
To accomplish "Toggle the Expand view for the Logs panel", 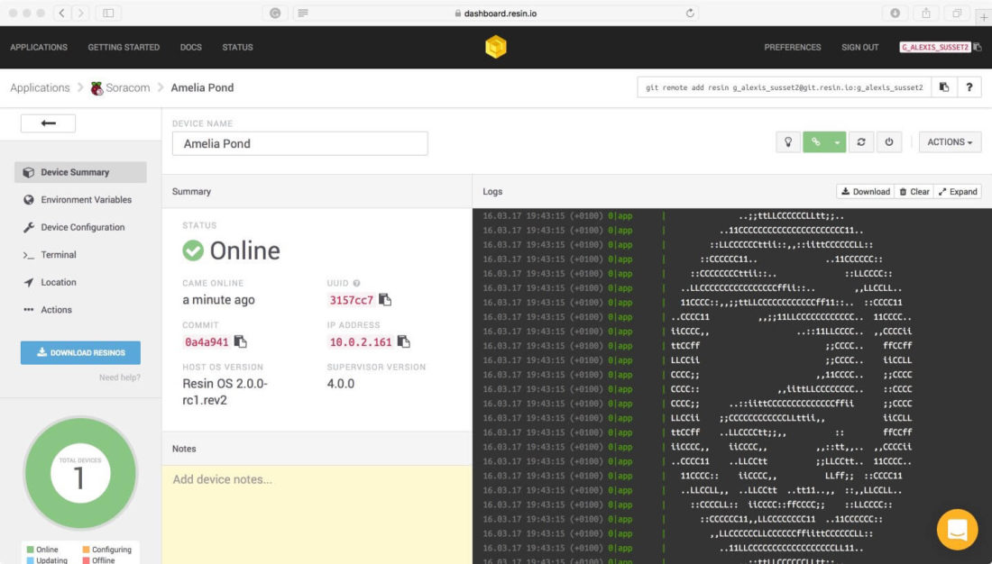I will 958,191.
